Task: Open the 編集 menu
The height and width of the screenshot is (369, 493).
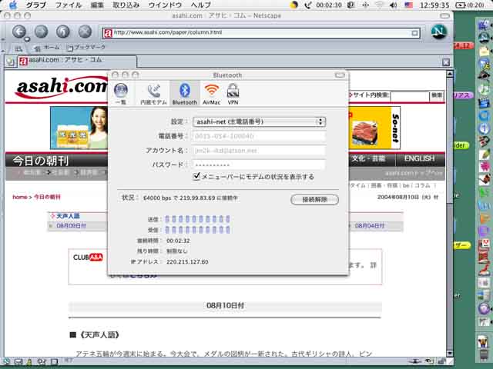Action: point(97,5)
